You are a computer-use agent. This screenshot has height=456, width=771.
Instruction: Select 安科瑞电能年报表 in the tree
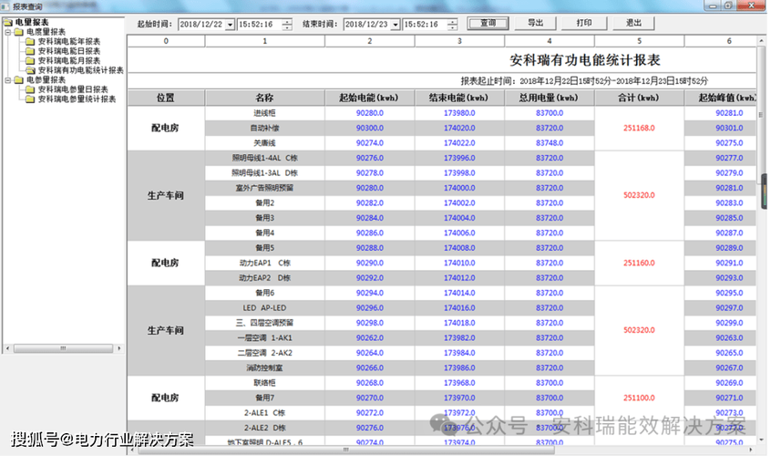(x=69, y=41)
